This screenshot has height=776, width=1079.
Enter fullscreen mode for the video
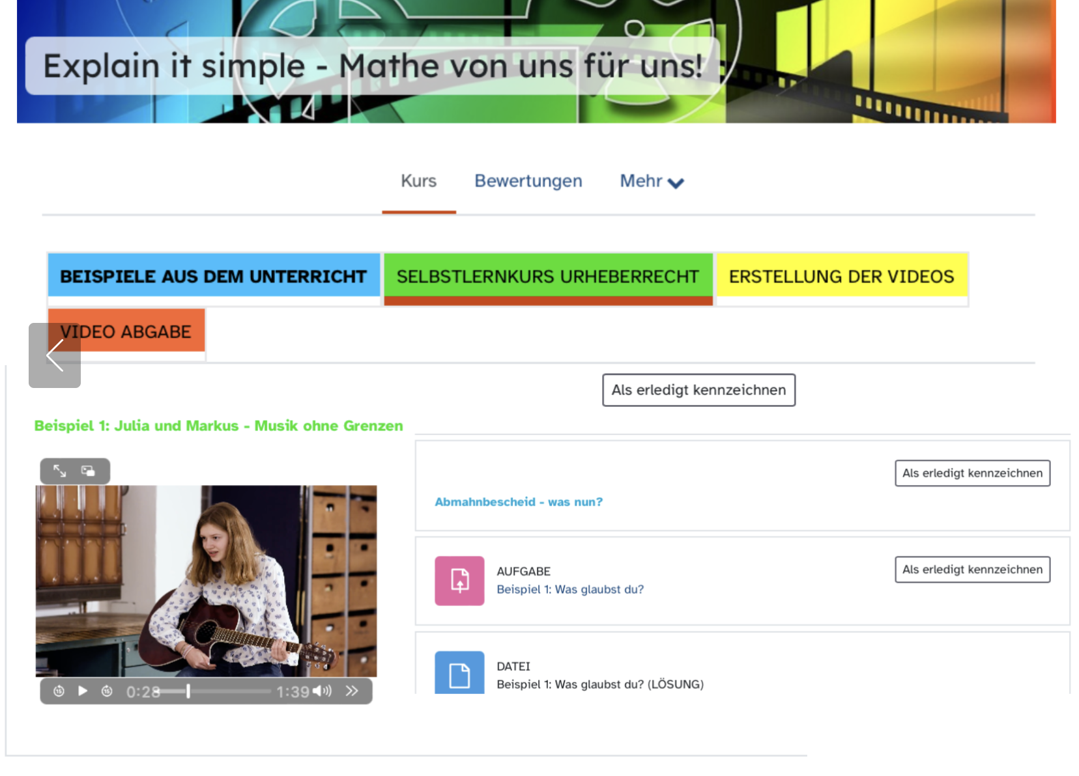(x=59, y=471)
